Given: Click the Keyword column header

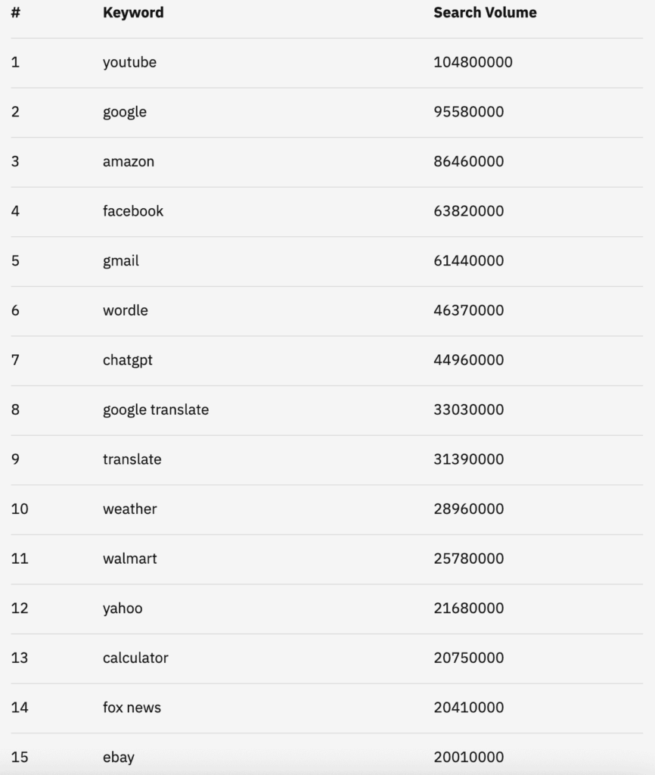Looking at the screenshot, I should click(133, 12).
